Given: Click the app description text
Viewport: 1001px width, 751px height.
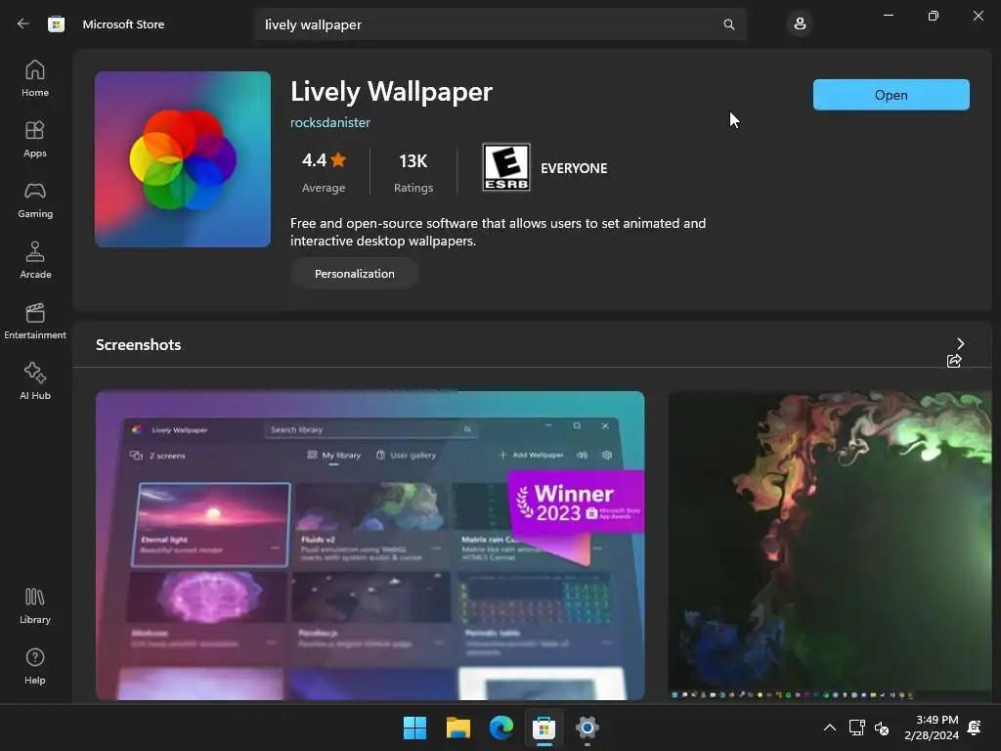Looking at the screenshot, I should coord(498,232).
